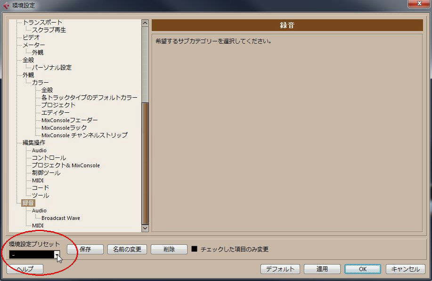Select プロジェクト& MixConsole under 編集操作
This screenshot has width=432, height=281.
[x=66, y=165]
